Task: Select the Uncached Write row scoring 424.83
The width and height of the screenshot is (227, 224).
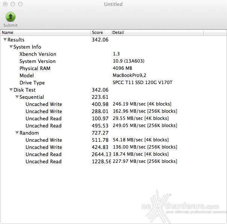Action: [x=113, y=147]
